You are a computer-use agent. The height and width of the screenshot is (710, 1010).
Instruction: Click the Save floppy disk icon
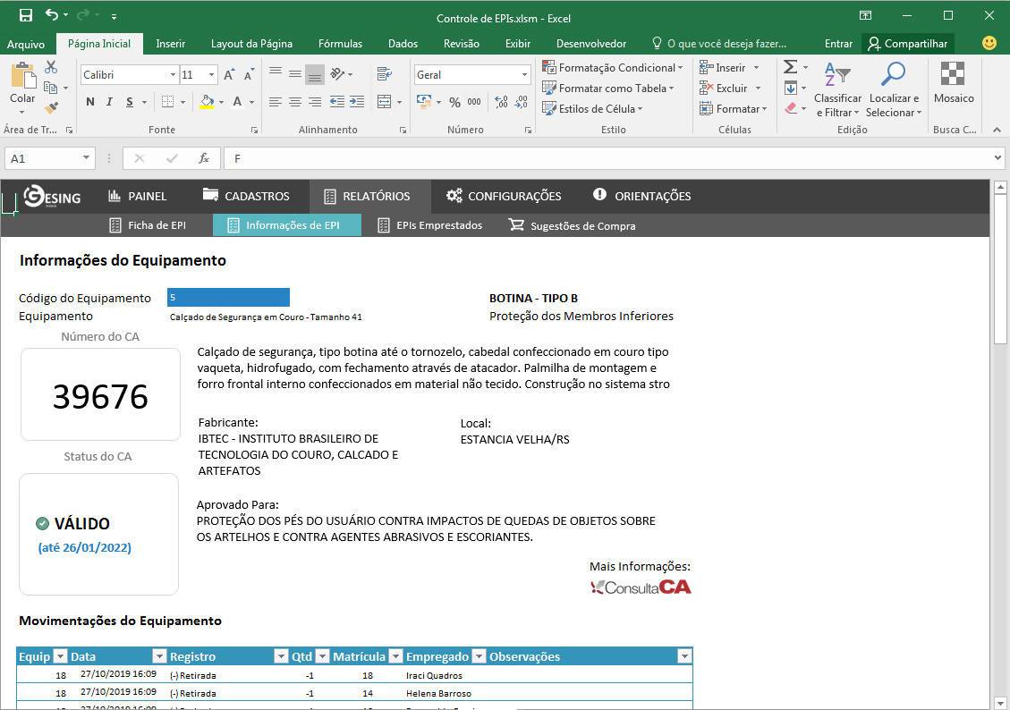(x=26, y=15)
